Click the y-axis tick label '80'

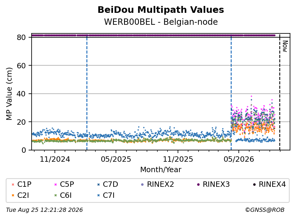21,37
